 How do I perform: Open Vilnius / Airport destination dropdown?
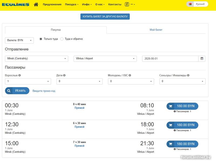tap(105, 58)
